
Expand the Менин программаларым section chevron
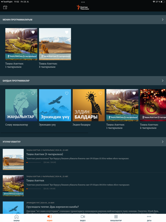163,20
